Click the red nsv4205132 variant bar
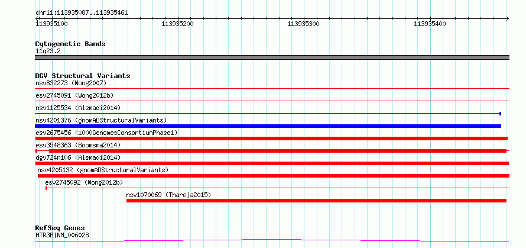This screenshot has height=248, width=526. click(x=274, y=176)
